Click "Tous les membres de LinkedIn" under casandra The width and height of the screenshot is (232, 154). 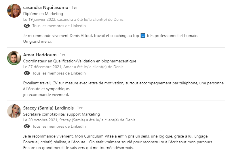pyautogui.click(x=59, y=26)
